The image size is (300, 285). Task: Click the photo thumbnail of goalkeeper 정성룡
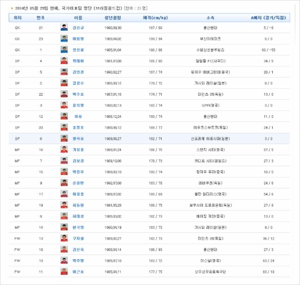point(64,50)
